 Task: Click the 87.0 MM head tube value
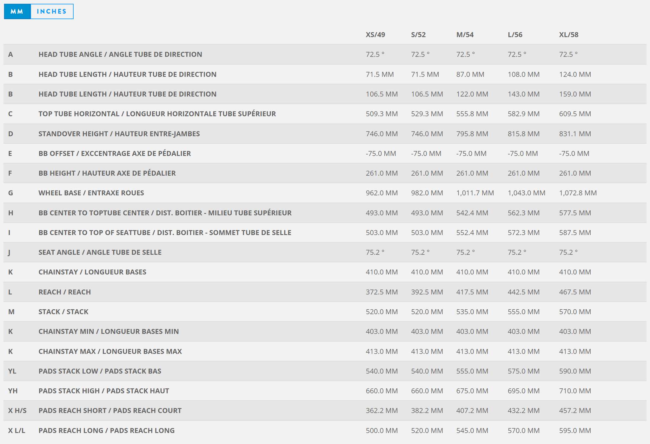click(x=470, y=74)
